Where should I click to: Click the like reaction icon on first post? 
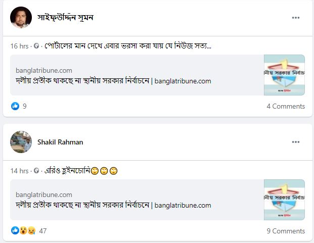point(15,106)
